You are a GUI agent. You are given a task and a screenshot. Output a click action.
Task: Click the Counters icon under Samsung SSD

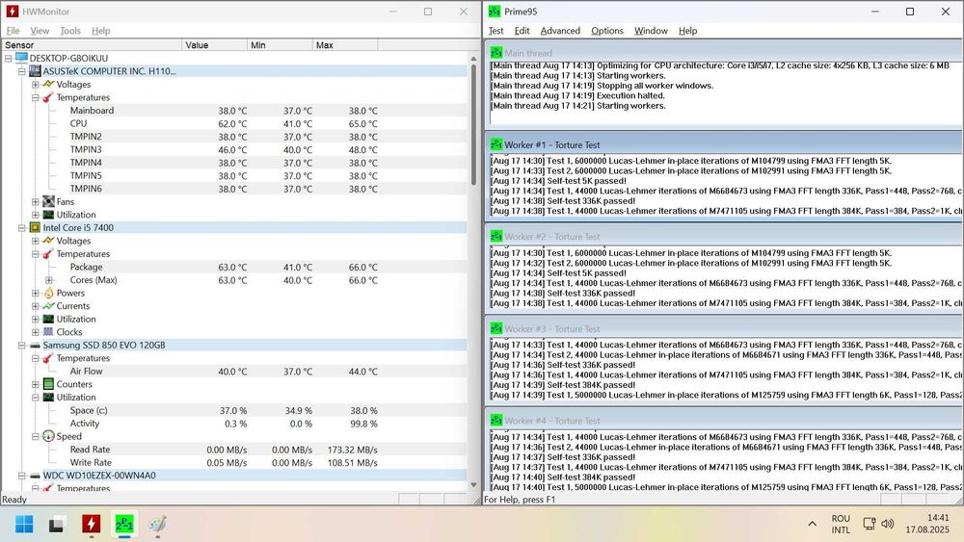(48, 384)
